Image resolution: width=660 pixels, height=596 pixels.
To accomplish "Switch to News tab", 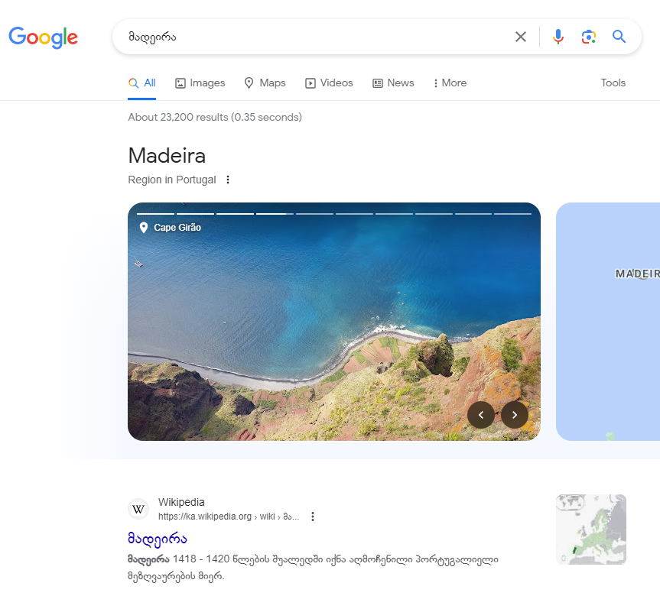I will [393, 83].
